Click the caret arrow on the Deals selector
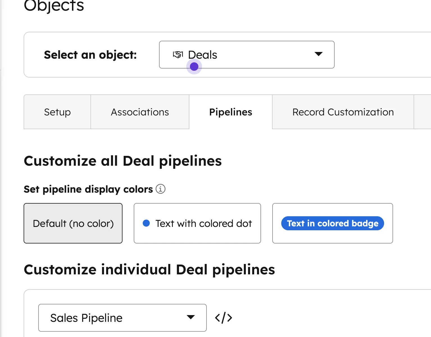Screen dimensions: 431x337 click(318, 54)
